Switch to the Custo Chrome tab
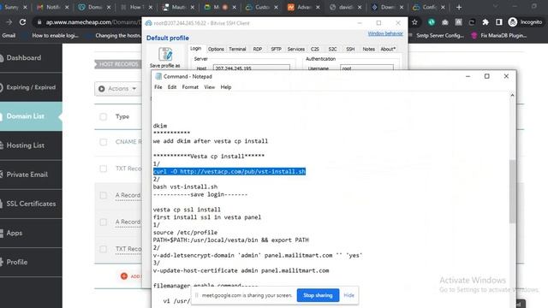This screenshot has height=308, width=548. tap(261, 7)
